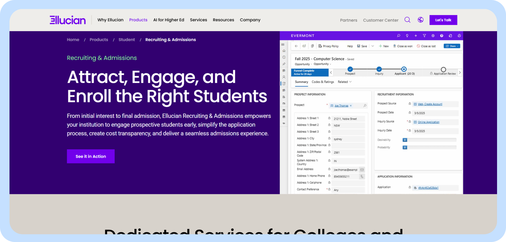506x242 pixels.
Task: Click the search magnifier in the Ellucian header
Action: (407, 20)
